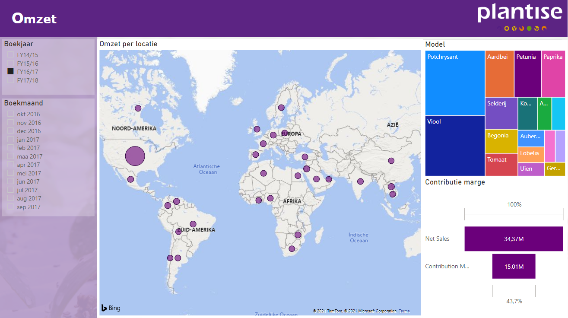Tick the maa 2017 month checkbox
The height and width of the screenshot is (318, 568).
pyautogui.click(x=10, y=156)
